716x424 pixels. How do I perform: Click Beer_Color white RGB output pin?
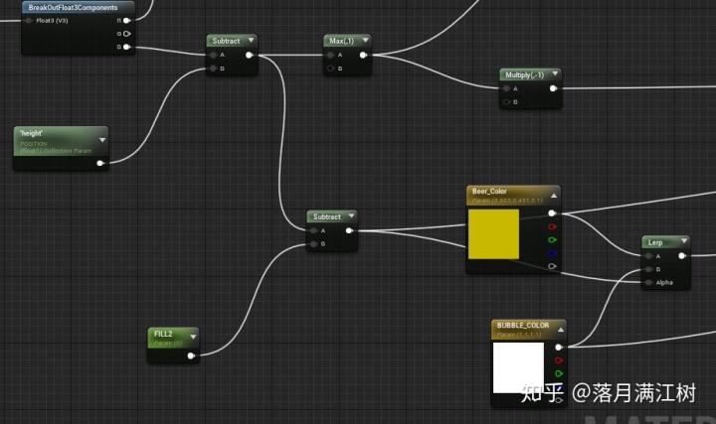[552, 213]
